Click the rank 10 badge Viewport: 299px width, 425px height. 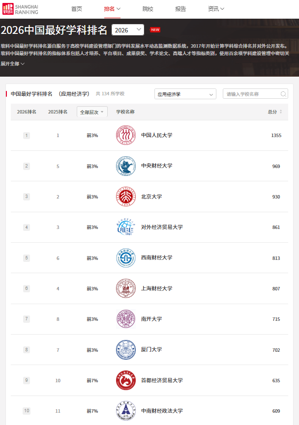pos(27,411)
